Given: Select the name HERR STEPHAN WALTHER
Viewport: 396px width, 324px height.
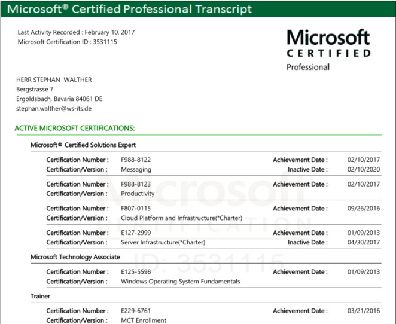Looking at the screenshot, I should click(x=54, y=80).
